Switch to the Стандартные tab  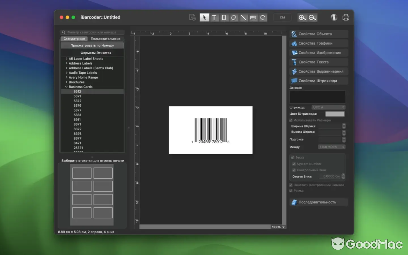[74, 38]
